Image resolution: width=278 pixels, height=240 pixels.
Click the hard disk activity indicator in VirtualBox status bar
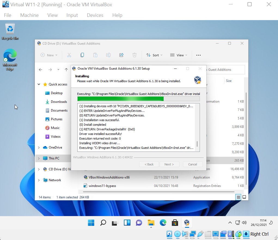tap(169, 234)
